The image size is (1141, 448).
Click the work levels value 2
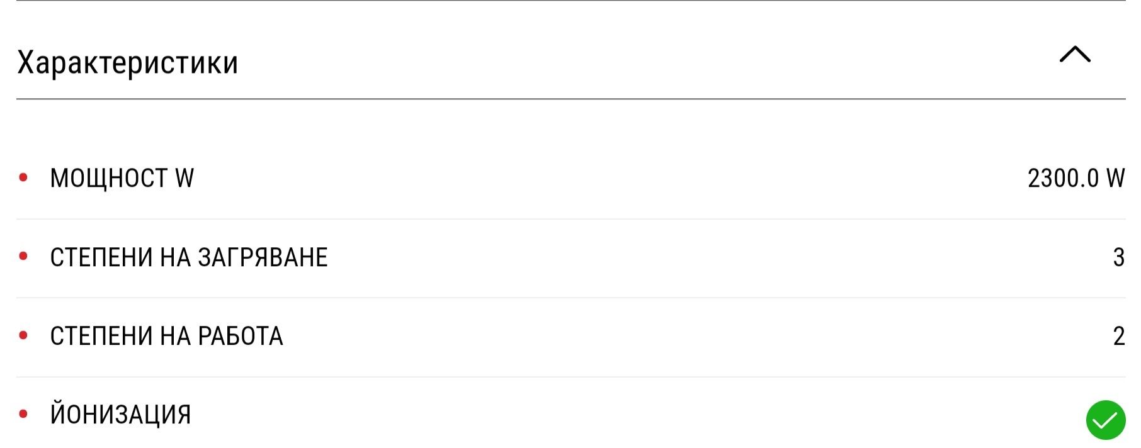click(x=1119, y=336)
